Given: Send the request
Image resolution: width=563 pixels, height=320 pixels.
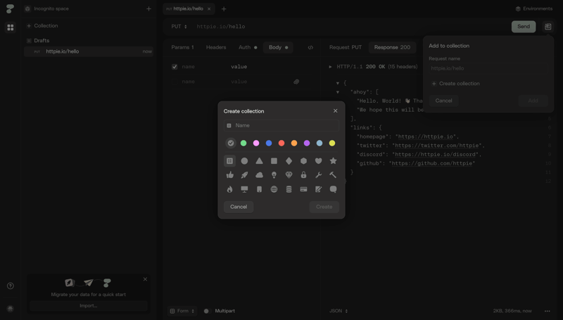Looking at the screenshot, I should tap(523, 27).
